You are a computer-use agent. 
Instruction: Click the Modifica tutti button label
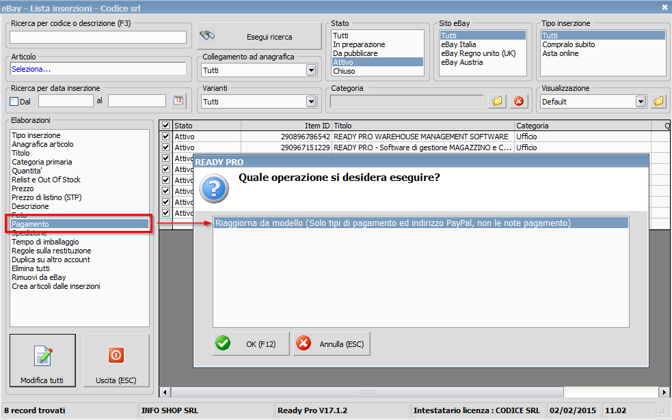[42, 380]
